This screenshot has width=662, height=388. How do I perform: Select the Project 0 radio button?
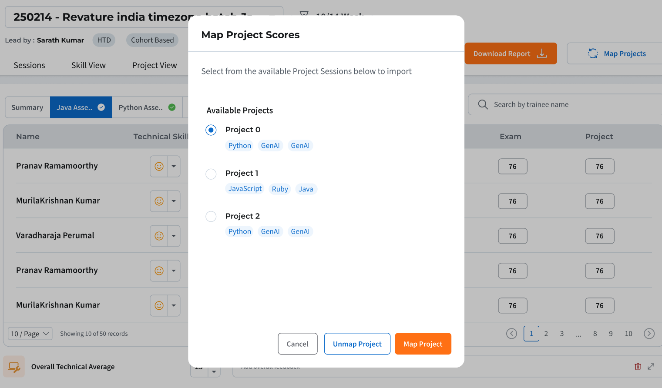click(x=211, y=130)
